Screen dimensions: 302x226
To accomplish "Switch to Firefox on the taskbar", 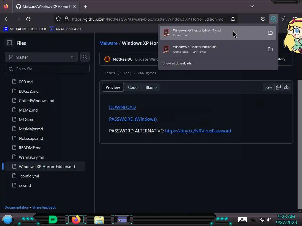I will click(x=76, y=220).
